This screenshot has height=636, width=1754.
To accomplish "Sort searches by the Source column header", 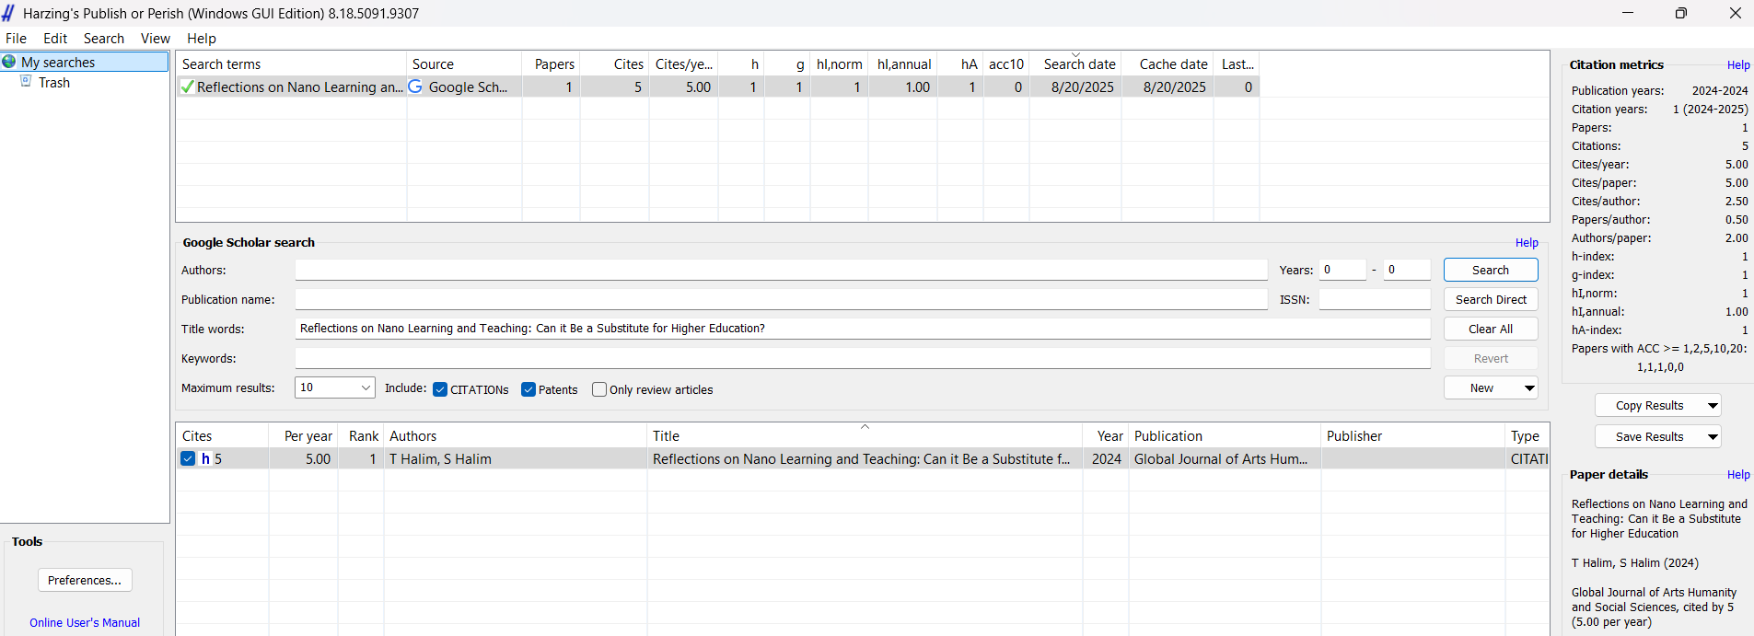I will coord(464,64).
